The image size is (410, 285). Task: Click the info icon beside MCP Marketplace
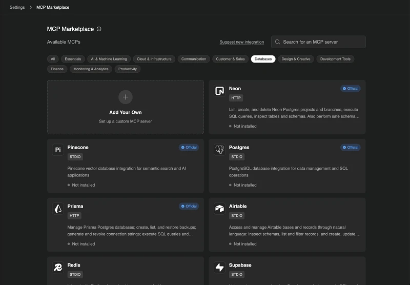click(x=99, y=29)
